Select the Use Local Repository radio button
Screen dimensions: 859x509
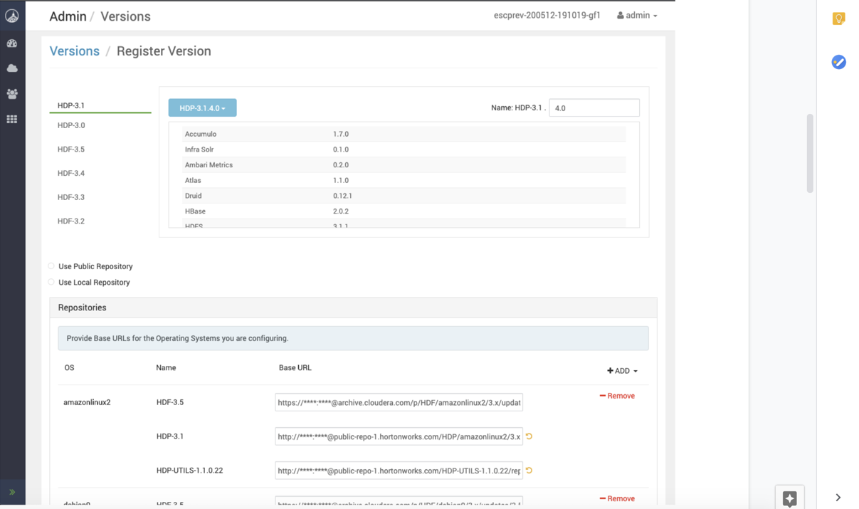[51, 283]
